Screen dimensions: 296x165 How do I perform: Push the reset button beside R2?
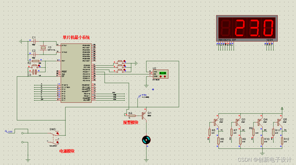(x=35, y=66)
